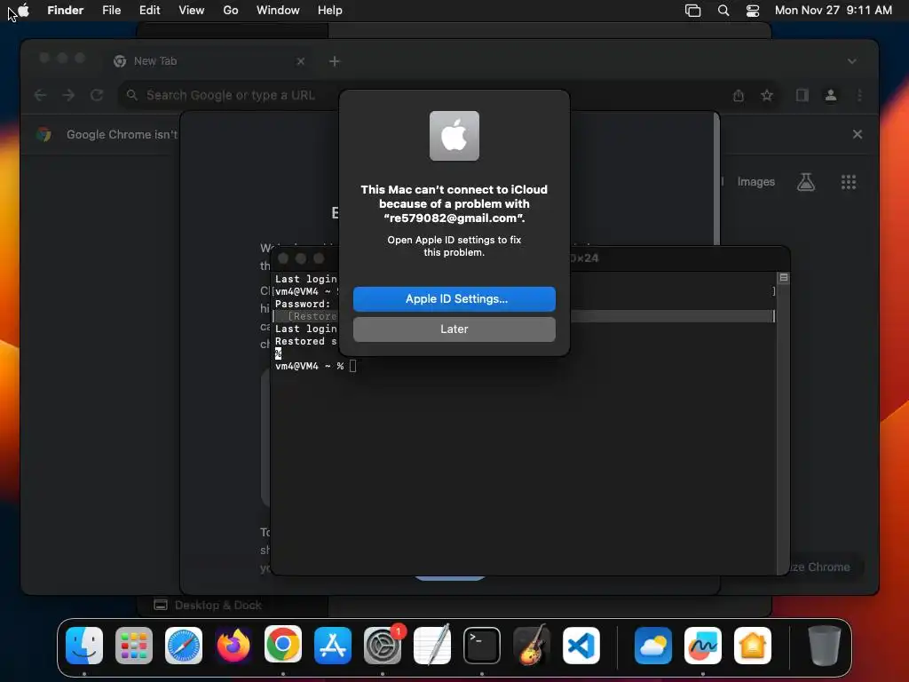Viewport: 909px width, 682px height.
Task: Launch the Home app from the Dock
Action: pyautogui.click(x=753, y=646)
